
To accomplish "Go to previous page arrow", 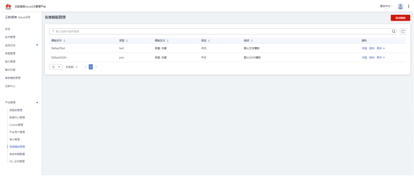I will point(86,67).
